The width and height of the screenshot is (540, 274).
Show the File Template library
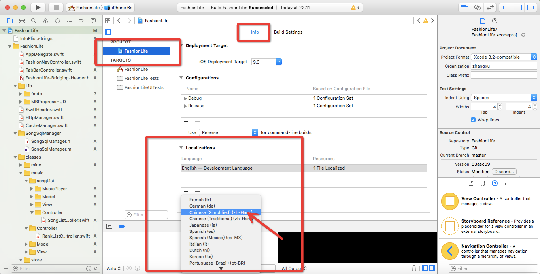point(471,183)
